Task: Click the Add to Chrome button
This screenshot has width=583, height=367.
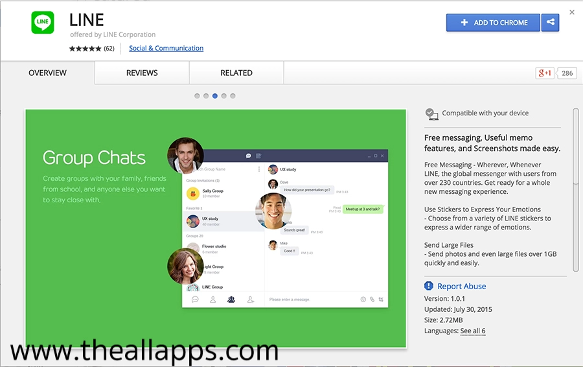Action: [493, 23]
